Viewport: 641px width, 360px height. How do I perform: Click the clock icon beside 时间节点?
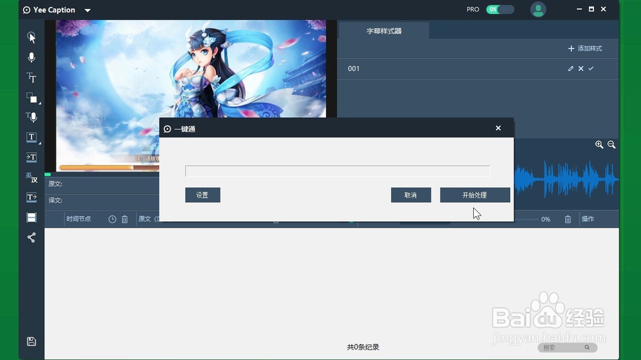pos(112,219)
